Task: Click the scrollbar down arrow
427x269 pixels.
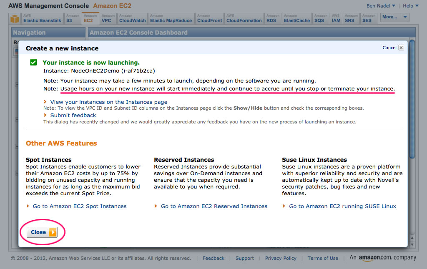Action: click(x=412, y=244)
